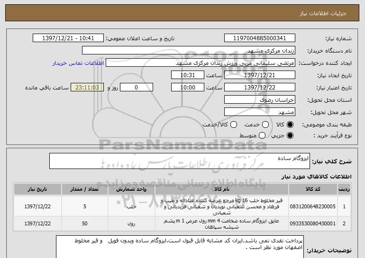Click row number 2 cell
The height and width of the screenshot is (258, 365).
[344, 223]
